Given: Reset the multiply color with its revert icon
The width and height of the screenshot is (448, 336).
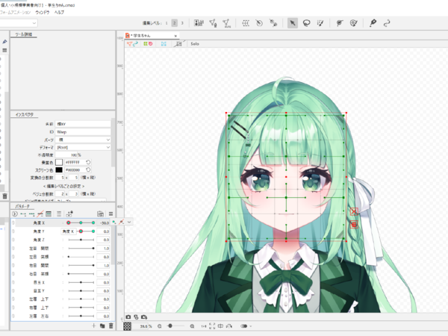Looking at the screenshot, I should [x=88, y=162].
